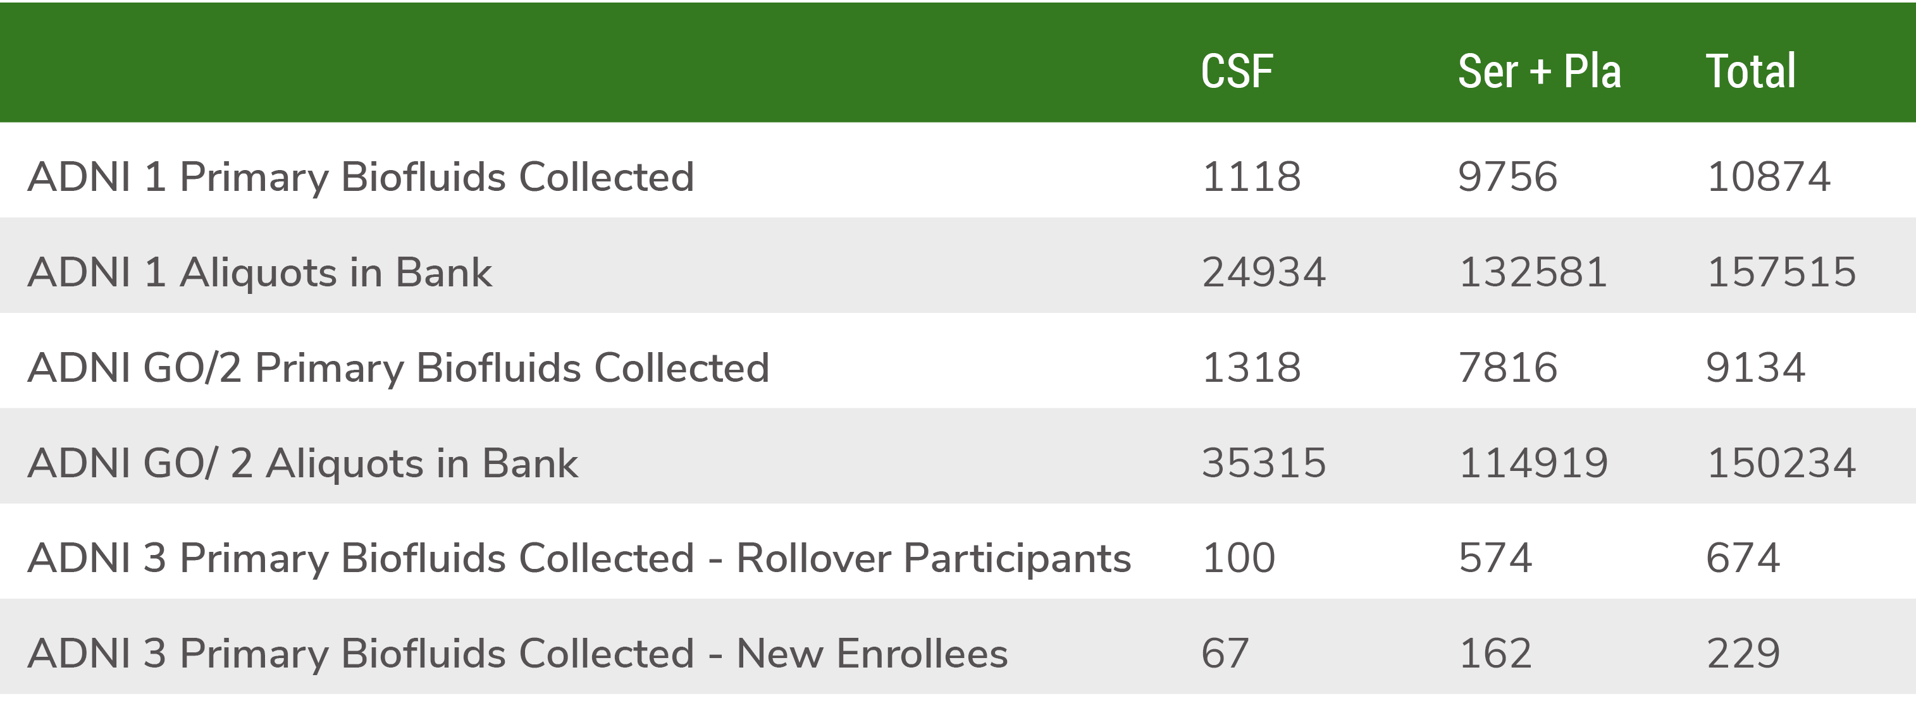The width and height of the screenshot is (1916, 708).
Task: Select ADNI 3 Rollover Participants row label
Action: (579, 559)
